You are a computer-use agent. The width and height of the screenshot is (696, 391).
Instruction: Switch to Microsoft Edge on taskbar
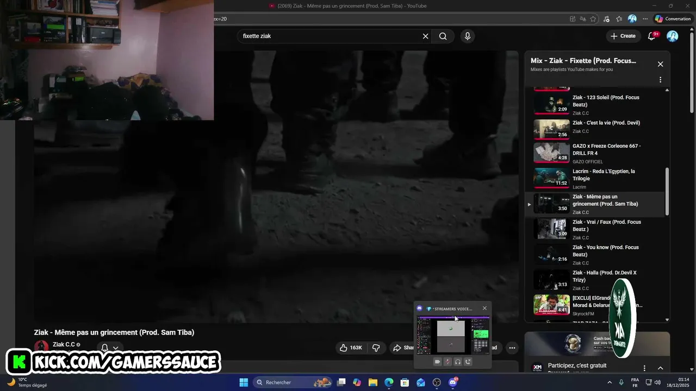[389, 382]
